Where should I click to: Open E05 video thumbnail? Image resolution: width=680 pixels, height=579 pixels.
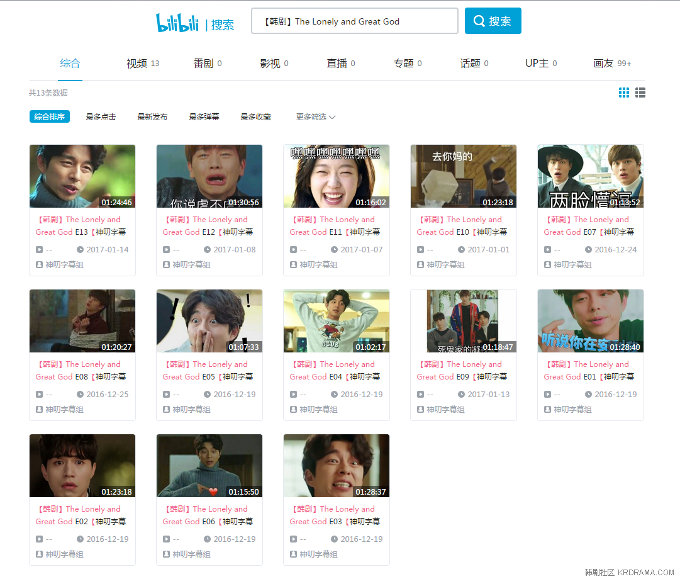tap(209, 321)
